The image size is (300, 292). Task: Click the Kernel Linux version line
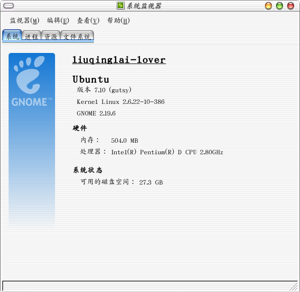tap(121, 102)
